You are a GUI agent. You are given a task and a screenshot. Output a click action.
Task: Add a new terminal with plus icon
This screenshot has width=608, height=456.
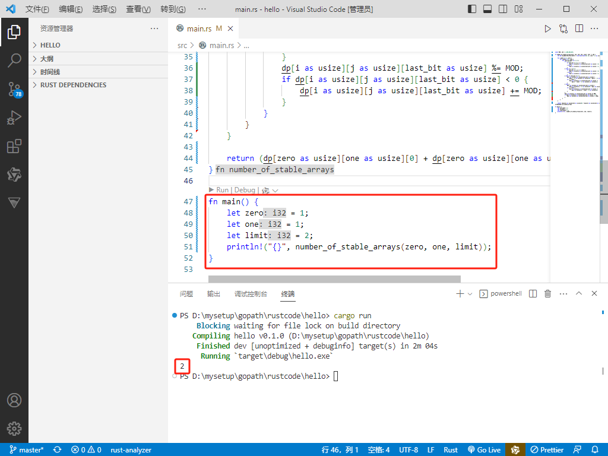coord(460,293)
